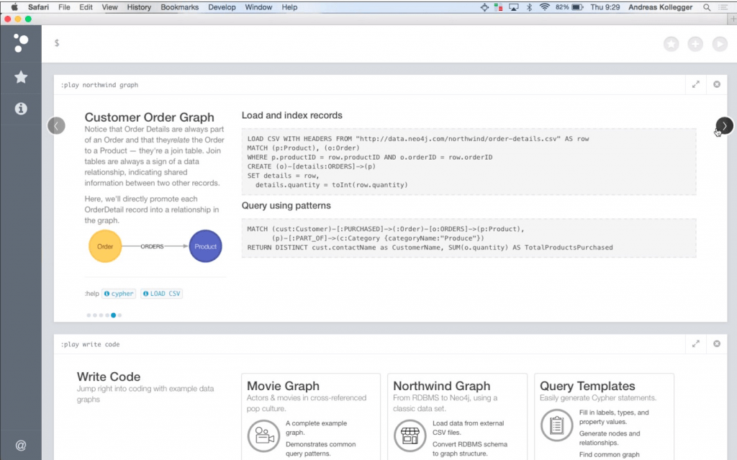Viewport: 737px width, 460px height.
Task: Click the ':play write code' frame command text
Action: pyautogui.click(x=90, y=344)
